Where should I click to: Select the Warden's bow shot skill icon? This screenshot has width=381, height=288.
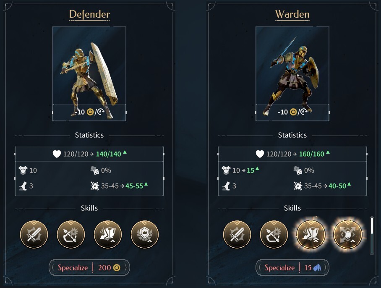tap(274, 234)
